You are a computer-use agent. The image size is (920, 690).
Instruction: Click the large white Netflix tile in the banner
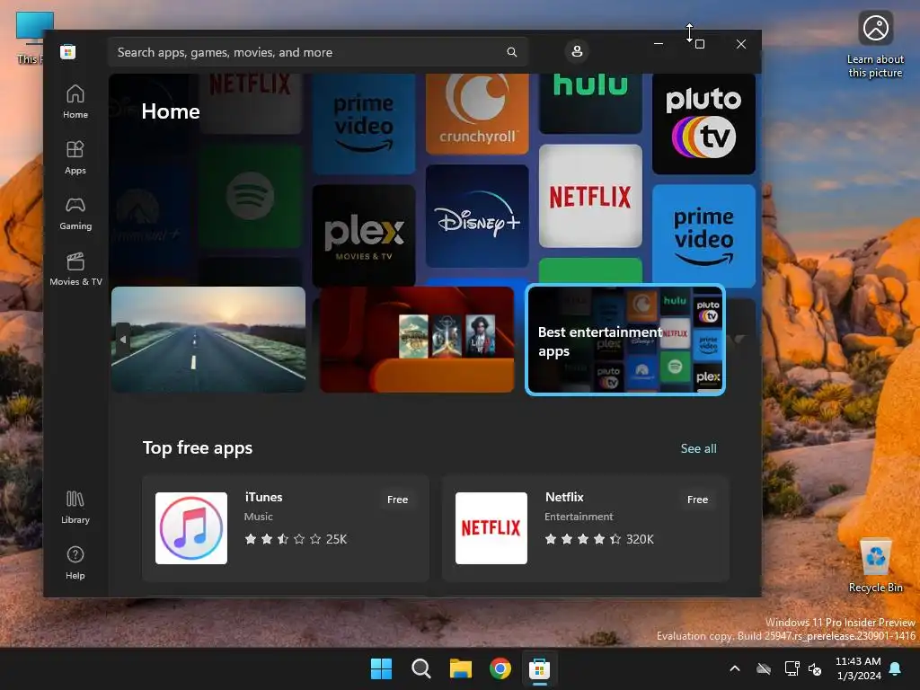590,196
